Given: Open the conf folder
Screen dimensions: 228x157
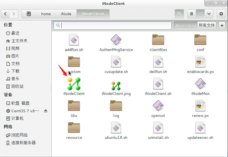Looking at the screenshot, I should coord(200,40).
